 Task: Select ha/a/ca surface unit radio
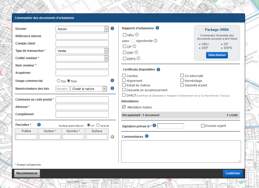point(98,125)
